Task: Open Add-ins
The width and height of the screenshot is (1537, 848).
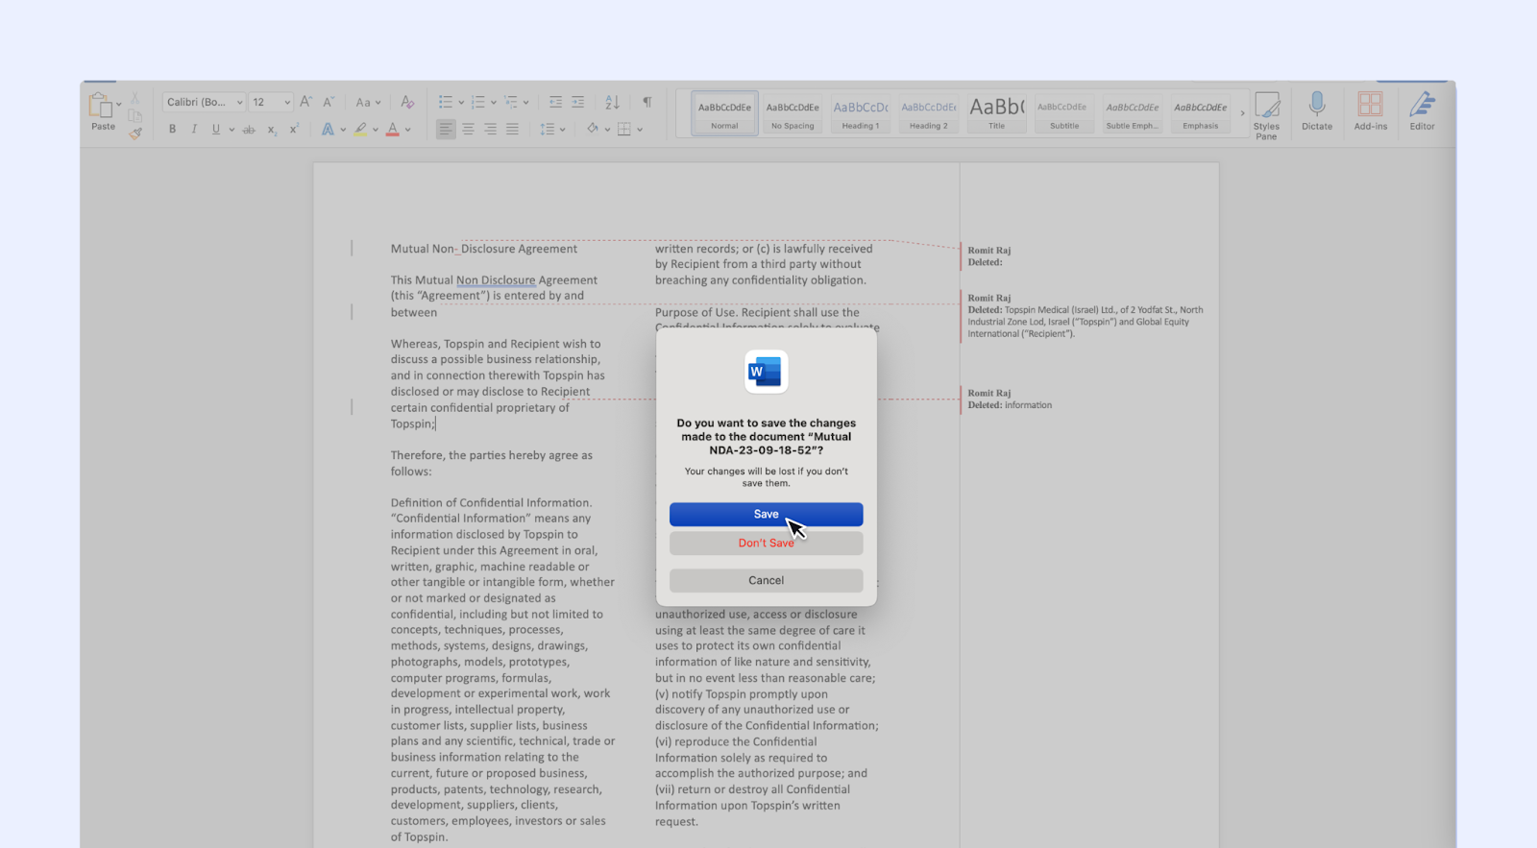Action: 1370,111
